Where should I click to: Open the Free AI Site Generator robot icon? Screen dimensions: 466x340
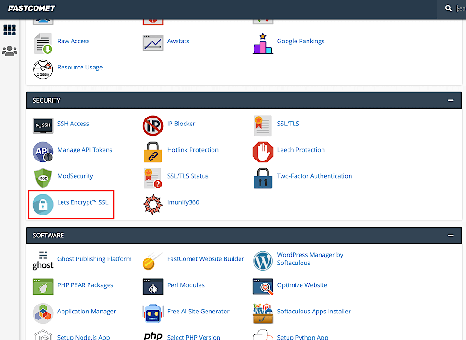click(153, 313)
